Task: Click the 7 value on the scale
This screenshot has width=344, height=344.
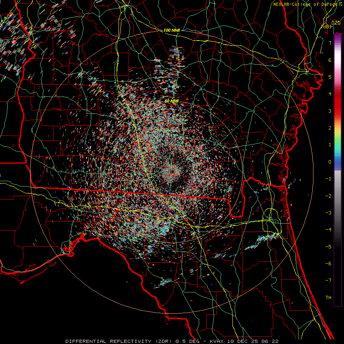Action: point(330,43)
